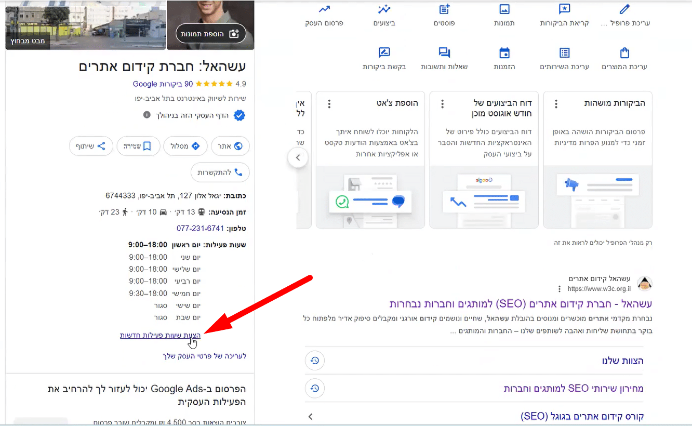Screen dimensions: 692x426
Task: Click the five-star rating stars
Action: [214, 84]
